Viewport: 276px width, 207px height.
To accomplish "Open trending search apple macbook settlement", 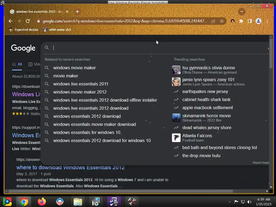I will point(208,108).
